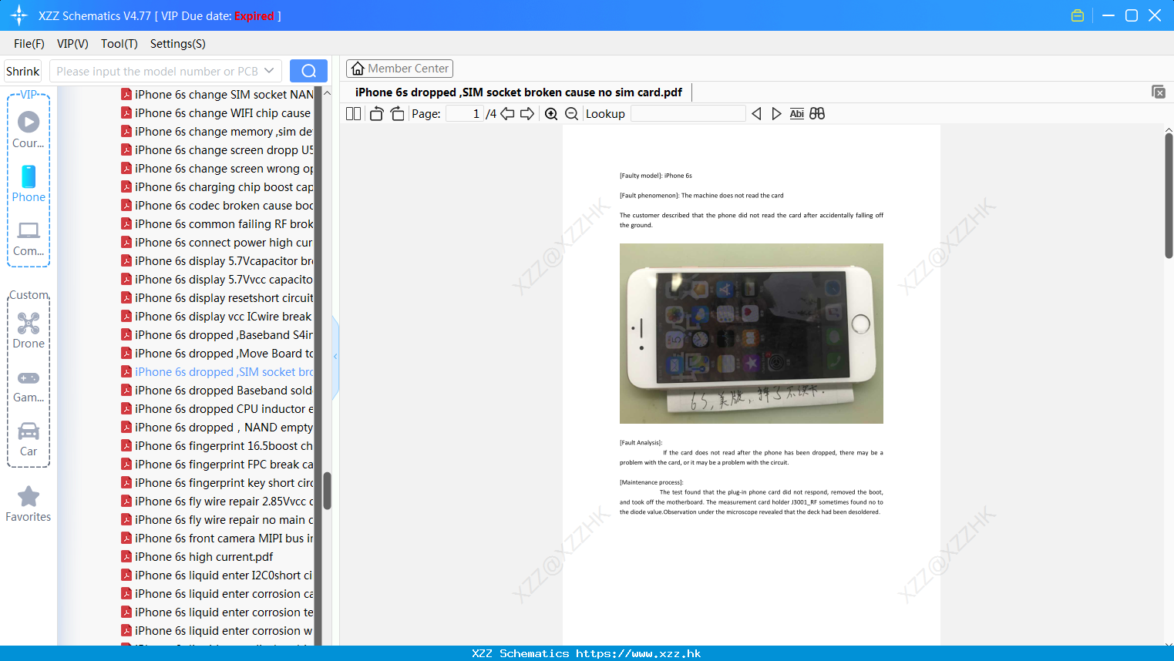The image size is (1174, 661).
Task: Go to next page arrow
Action: pos(527,114)
